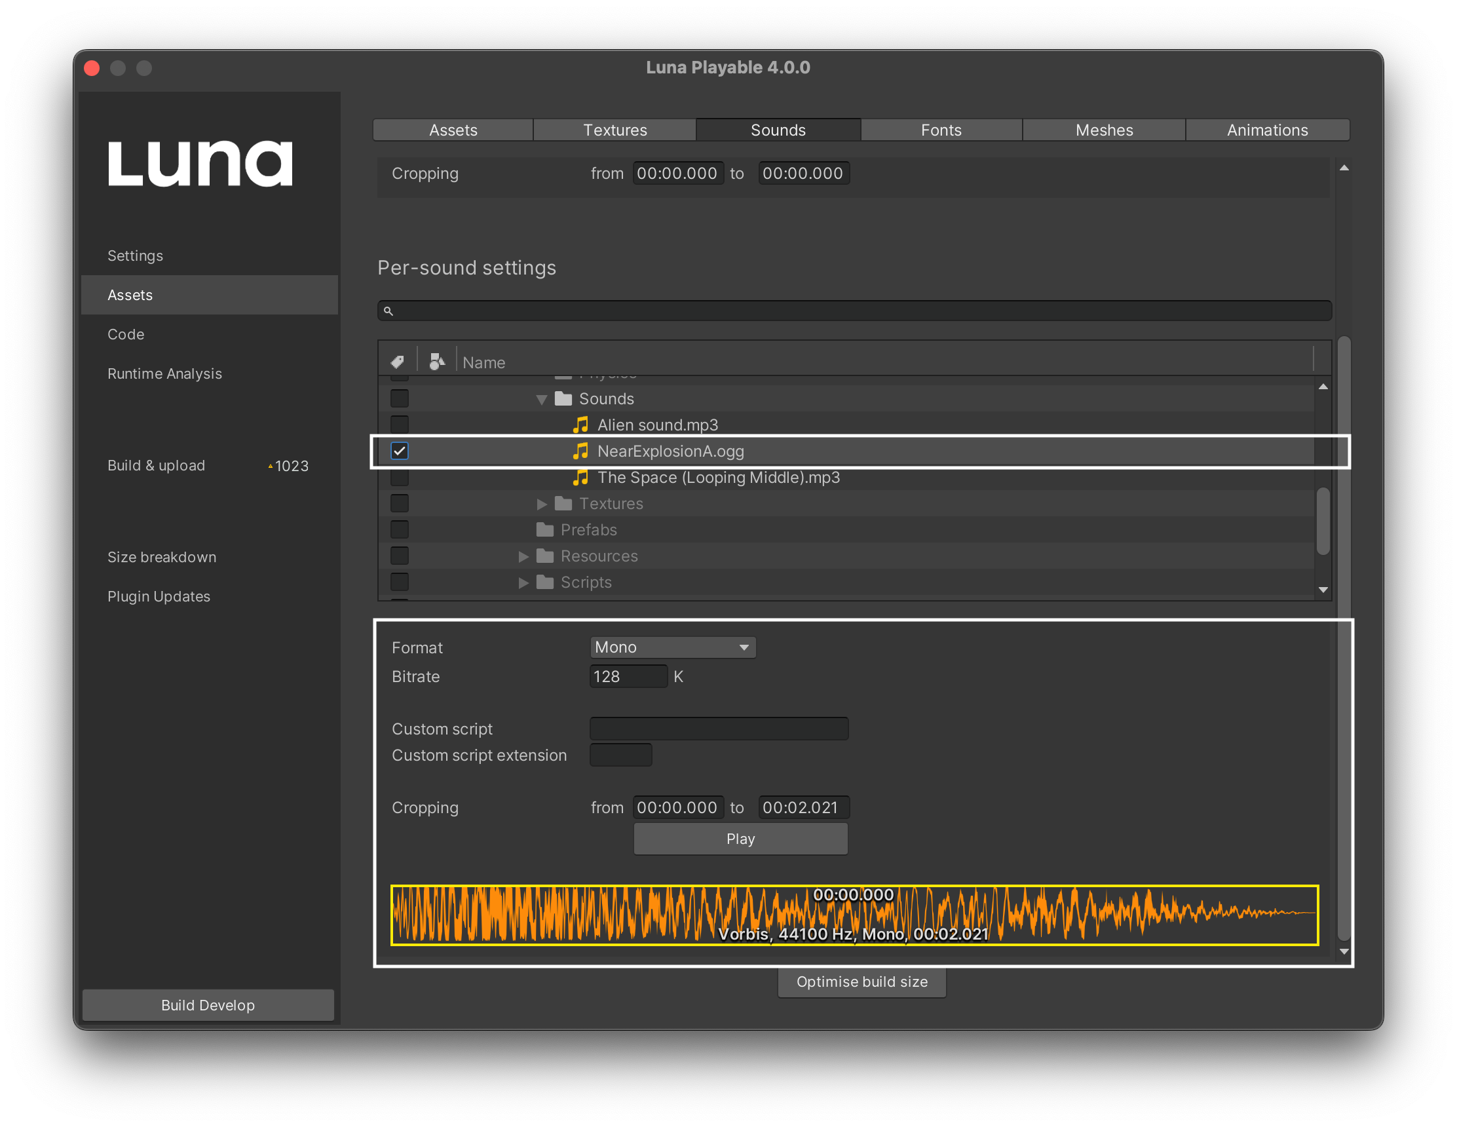Toggle the Prefabs folder checkbox
This screenshot has width=1457, height=1127.
point(400,530)
